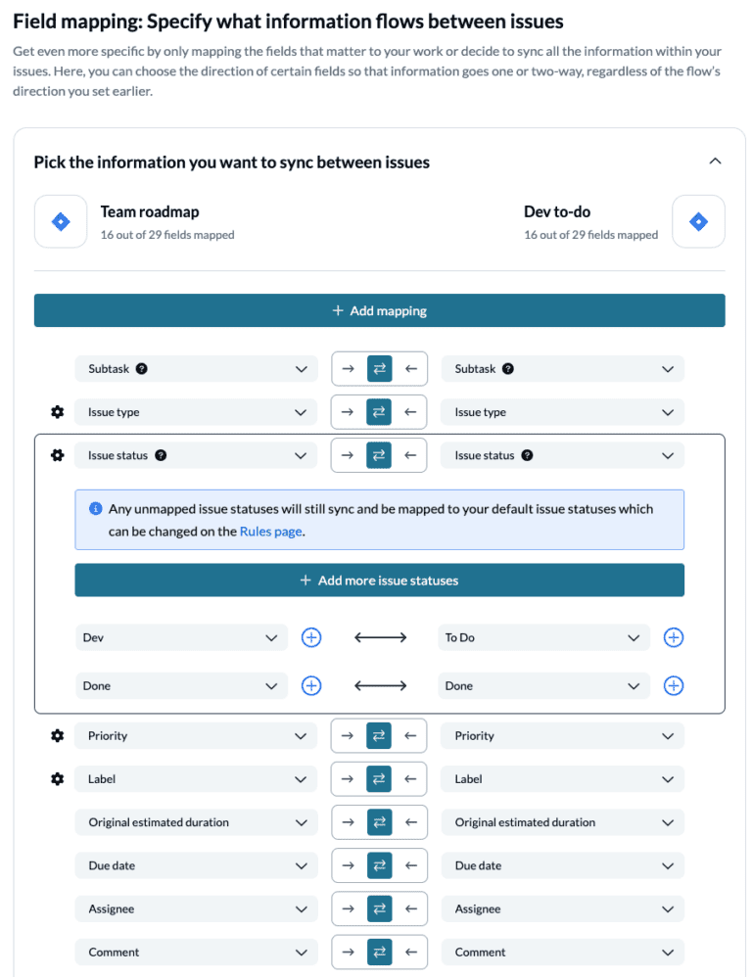Click the gear icon next to Issue status
752x977 pixels.
click(57, 454)
